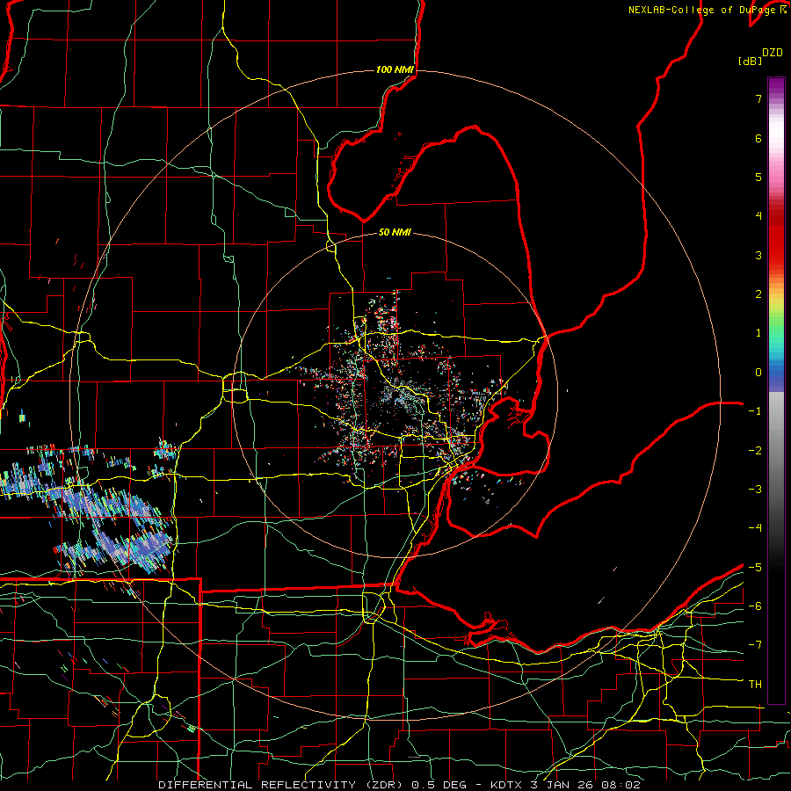
Task: Click the 2 dB value on the color scale
Action: tap(758, 294)
